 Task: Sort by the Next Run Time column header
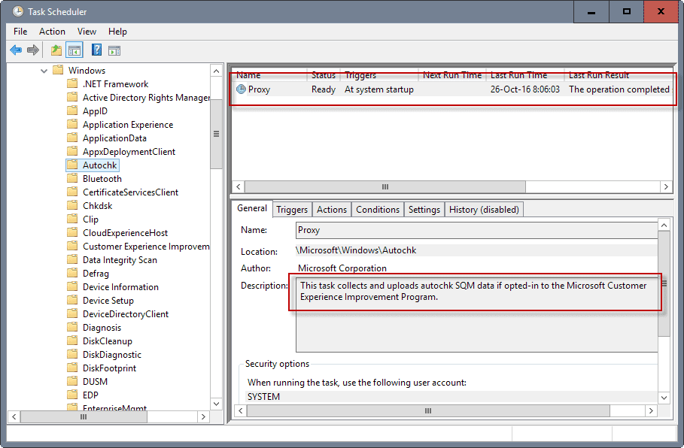452,75
